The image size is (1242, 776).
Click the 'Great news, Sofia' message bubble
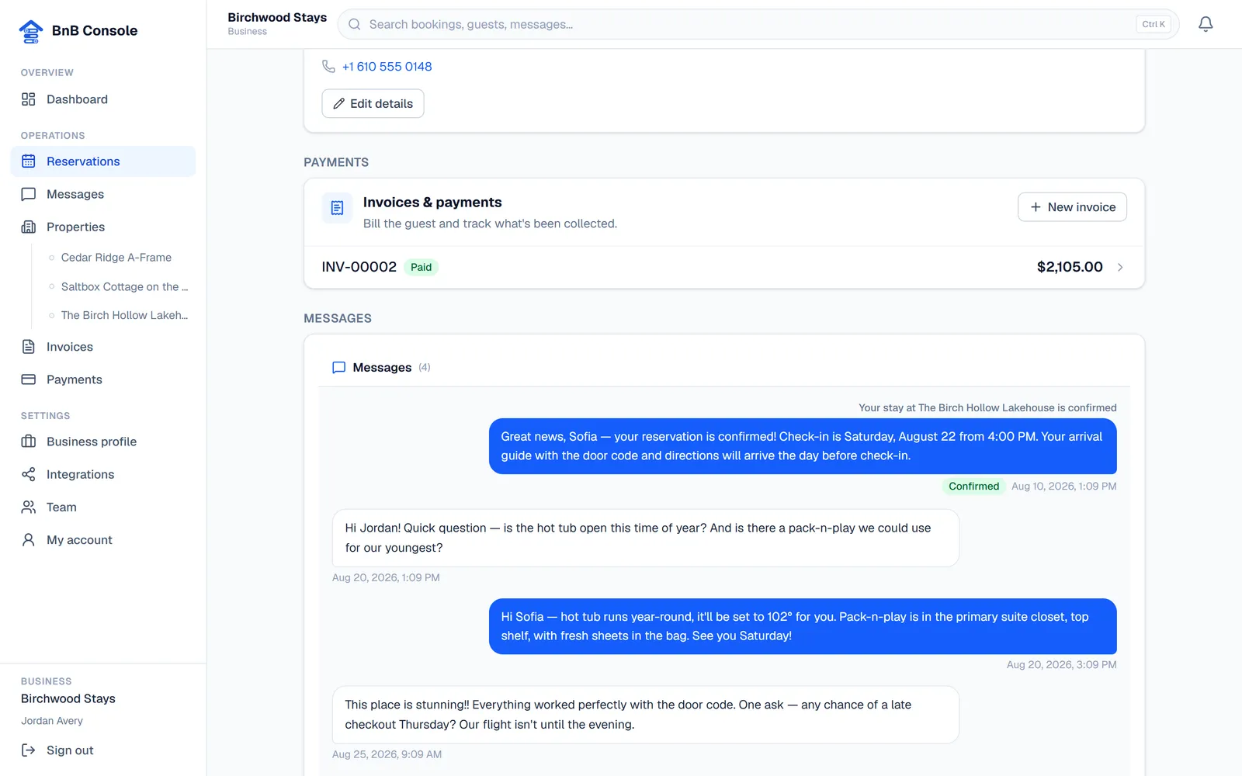[x=803, y=446]
